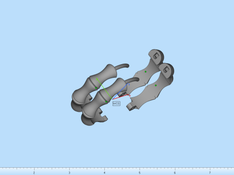Click ruler mark 6
This screenshot has width=234, height=175.
pyautogui.click(x=175, y=173)
